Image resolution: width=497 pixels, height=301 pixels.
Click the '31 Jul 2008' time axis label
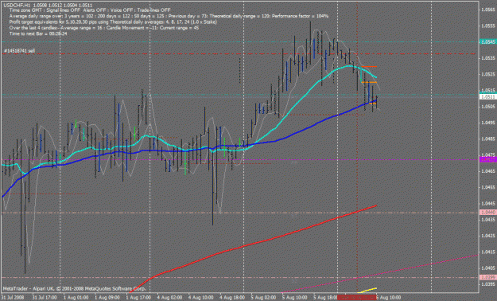tap(12, 298)
